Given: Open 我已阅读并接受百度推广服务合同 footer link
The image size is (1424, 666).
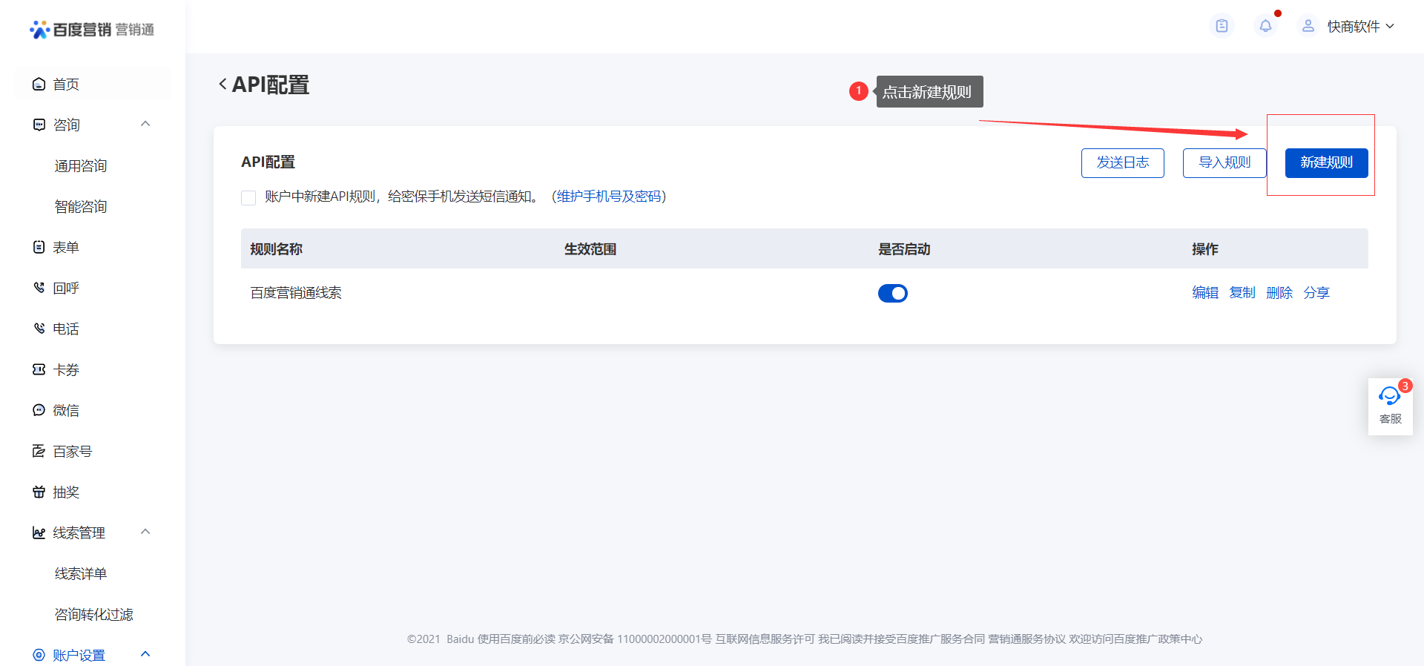Looking at the screenshot, I should [x=901, y=639].
